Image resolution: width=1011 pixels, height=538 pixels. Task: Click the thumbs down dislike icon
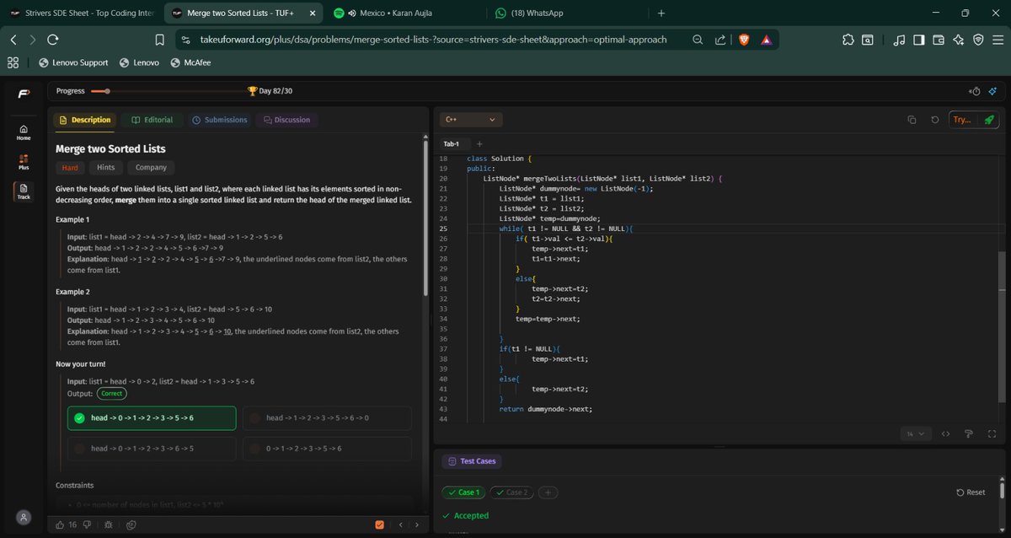(87, 525)
